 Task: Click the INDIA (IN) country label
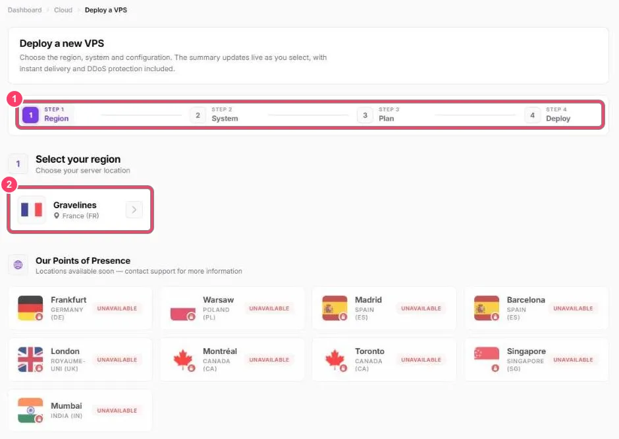tap(67, 416)
